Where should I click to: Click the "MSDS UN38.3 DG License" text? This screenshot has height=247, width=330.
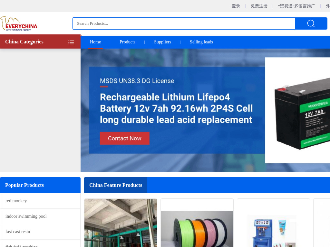pos(137,81)
